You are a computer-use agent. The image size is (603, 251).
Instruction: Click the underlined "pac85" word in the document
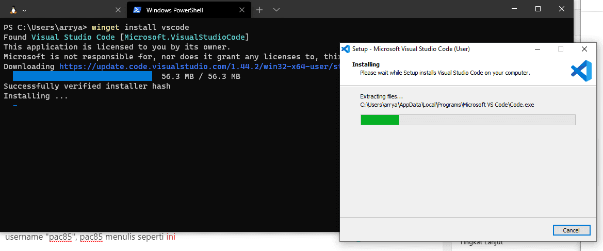coord(59,238)
